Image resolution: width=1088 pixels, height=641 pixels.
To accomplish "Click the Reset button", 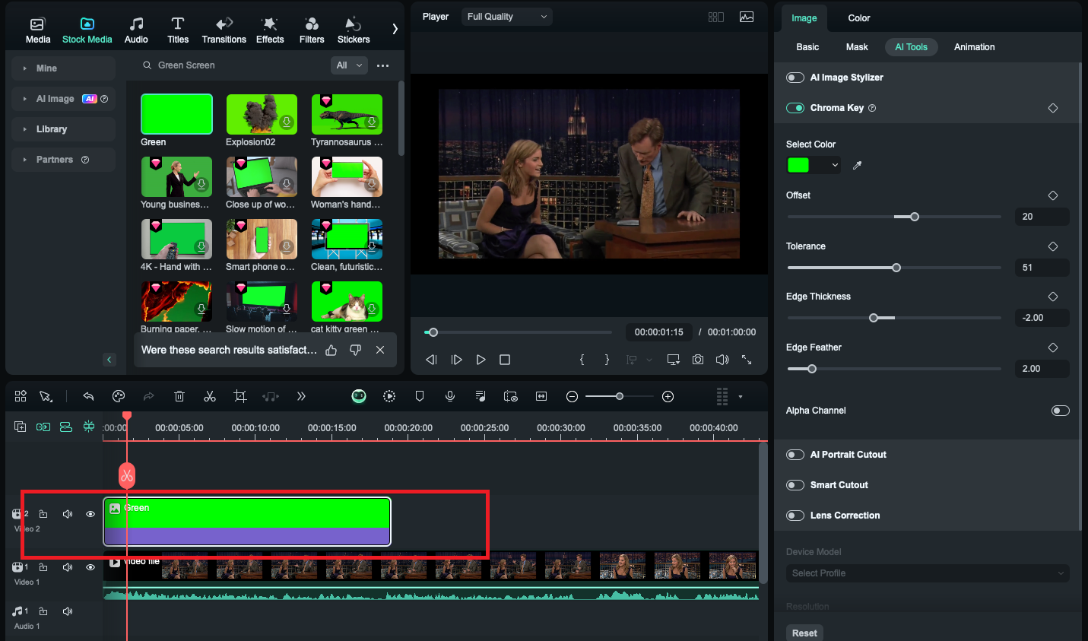I will point(804,632).
